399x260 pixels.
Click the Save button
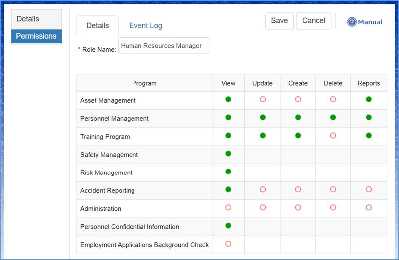279,21
